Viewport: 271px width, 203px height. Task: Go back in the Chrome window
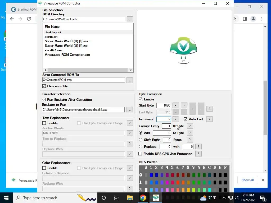(12, 19)
